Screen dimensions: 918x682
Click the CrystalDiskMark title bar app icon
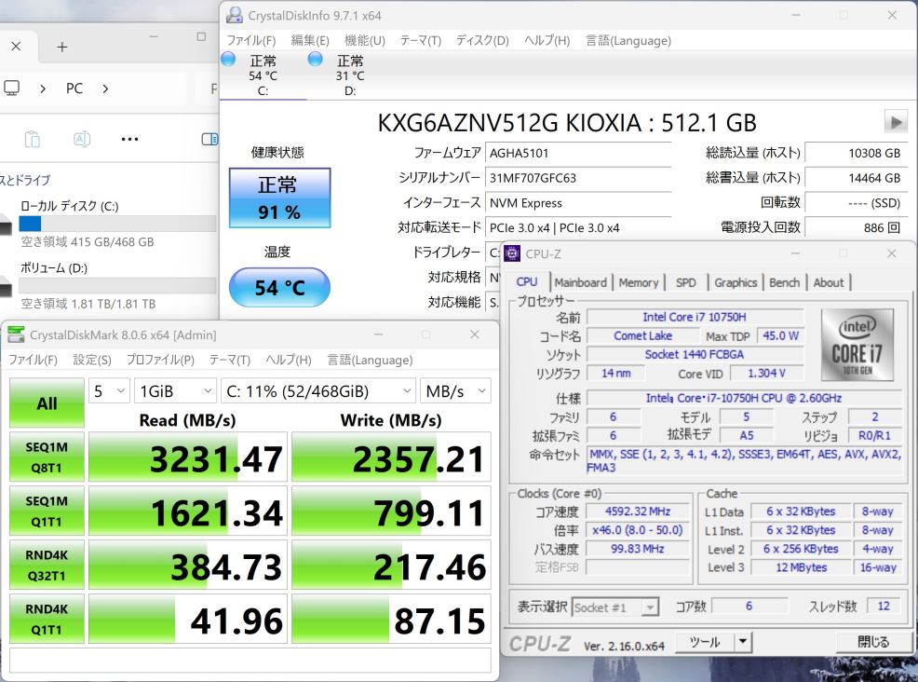pyautogui.click(x=16, y=334)
